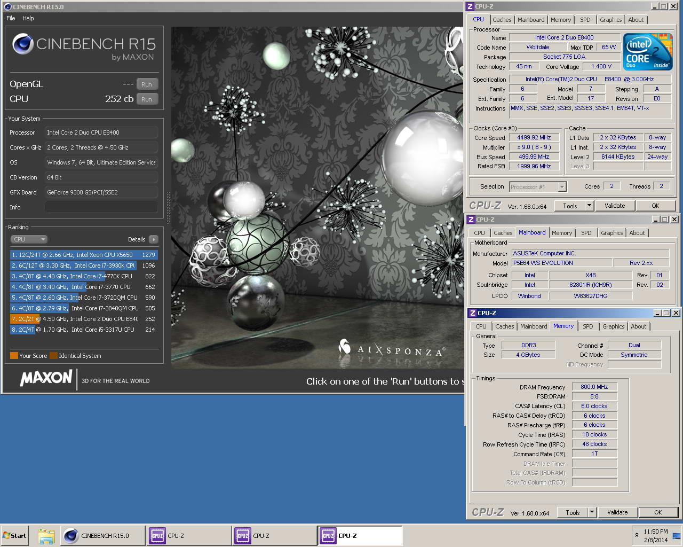Open Windows Explorer from the taskbar

46,536
